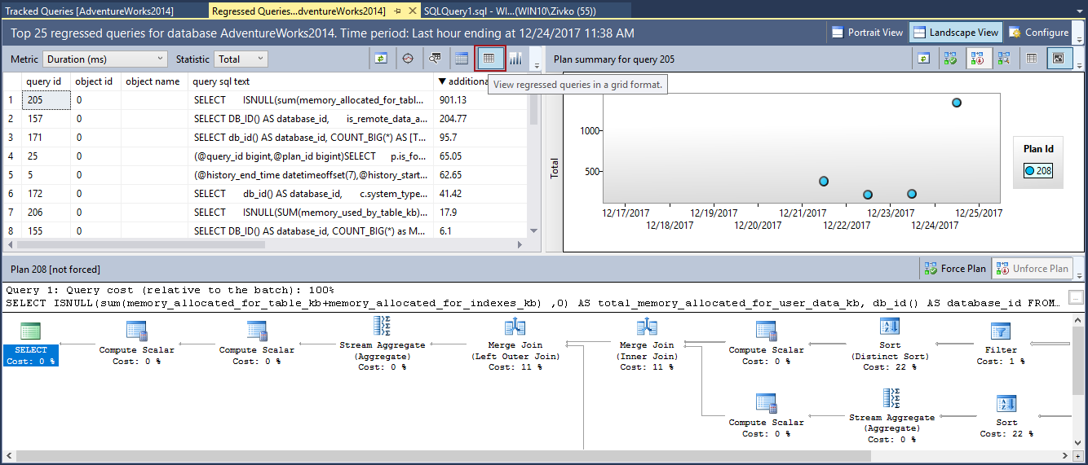Expand the Statistic dropdown set to Total

(x=241, y=59)
